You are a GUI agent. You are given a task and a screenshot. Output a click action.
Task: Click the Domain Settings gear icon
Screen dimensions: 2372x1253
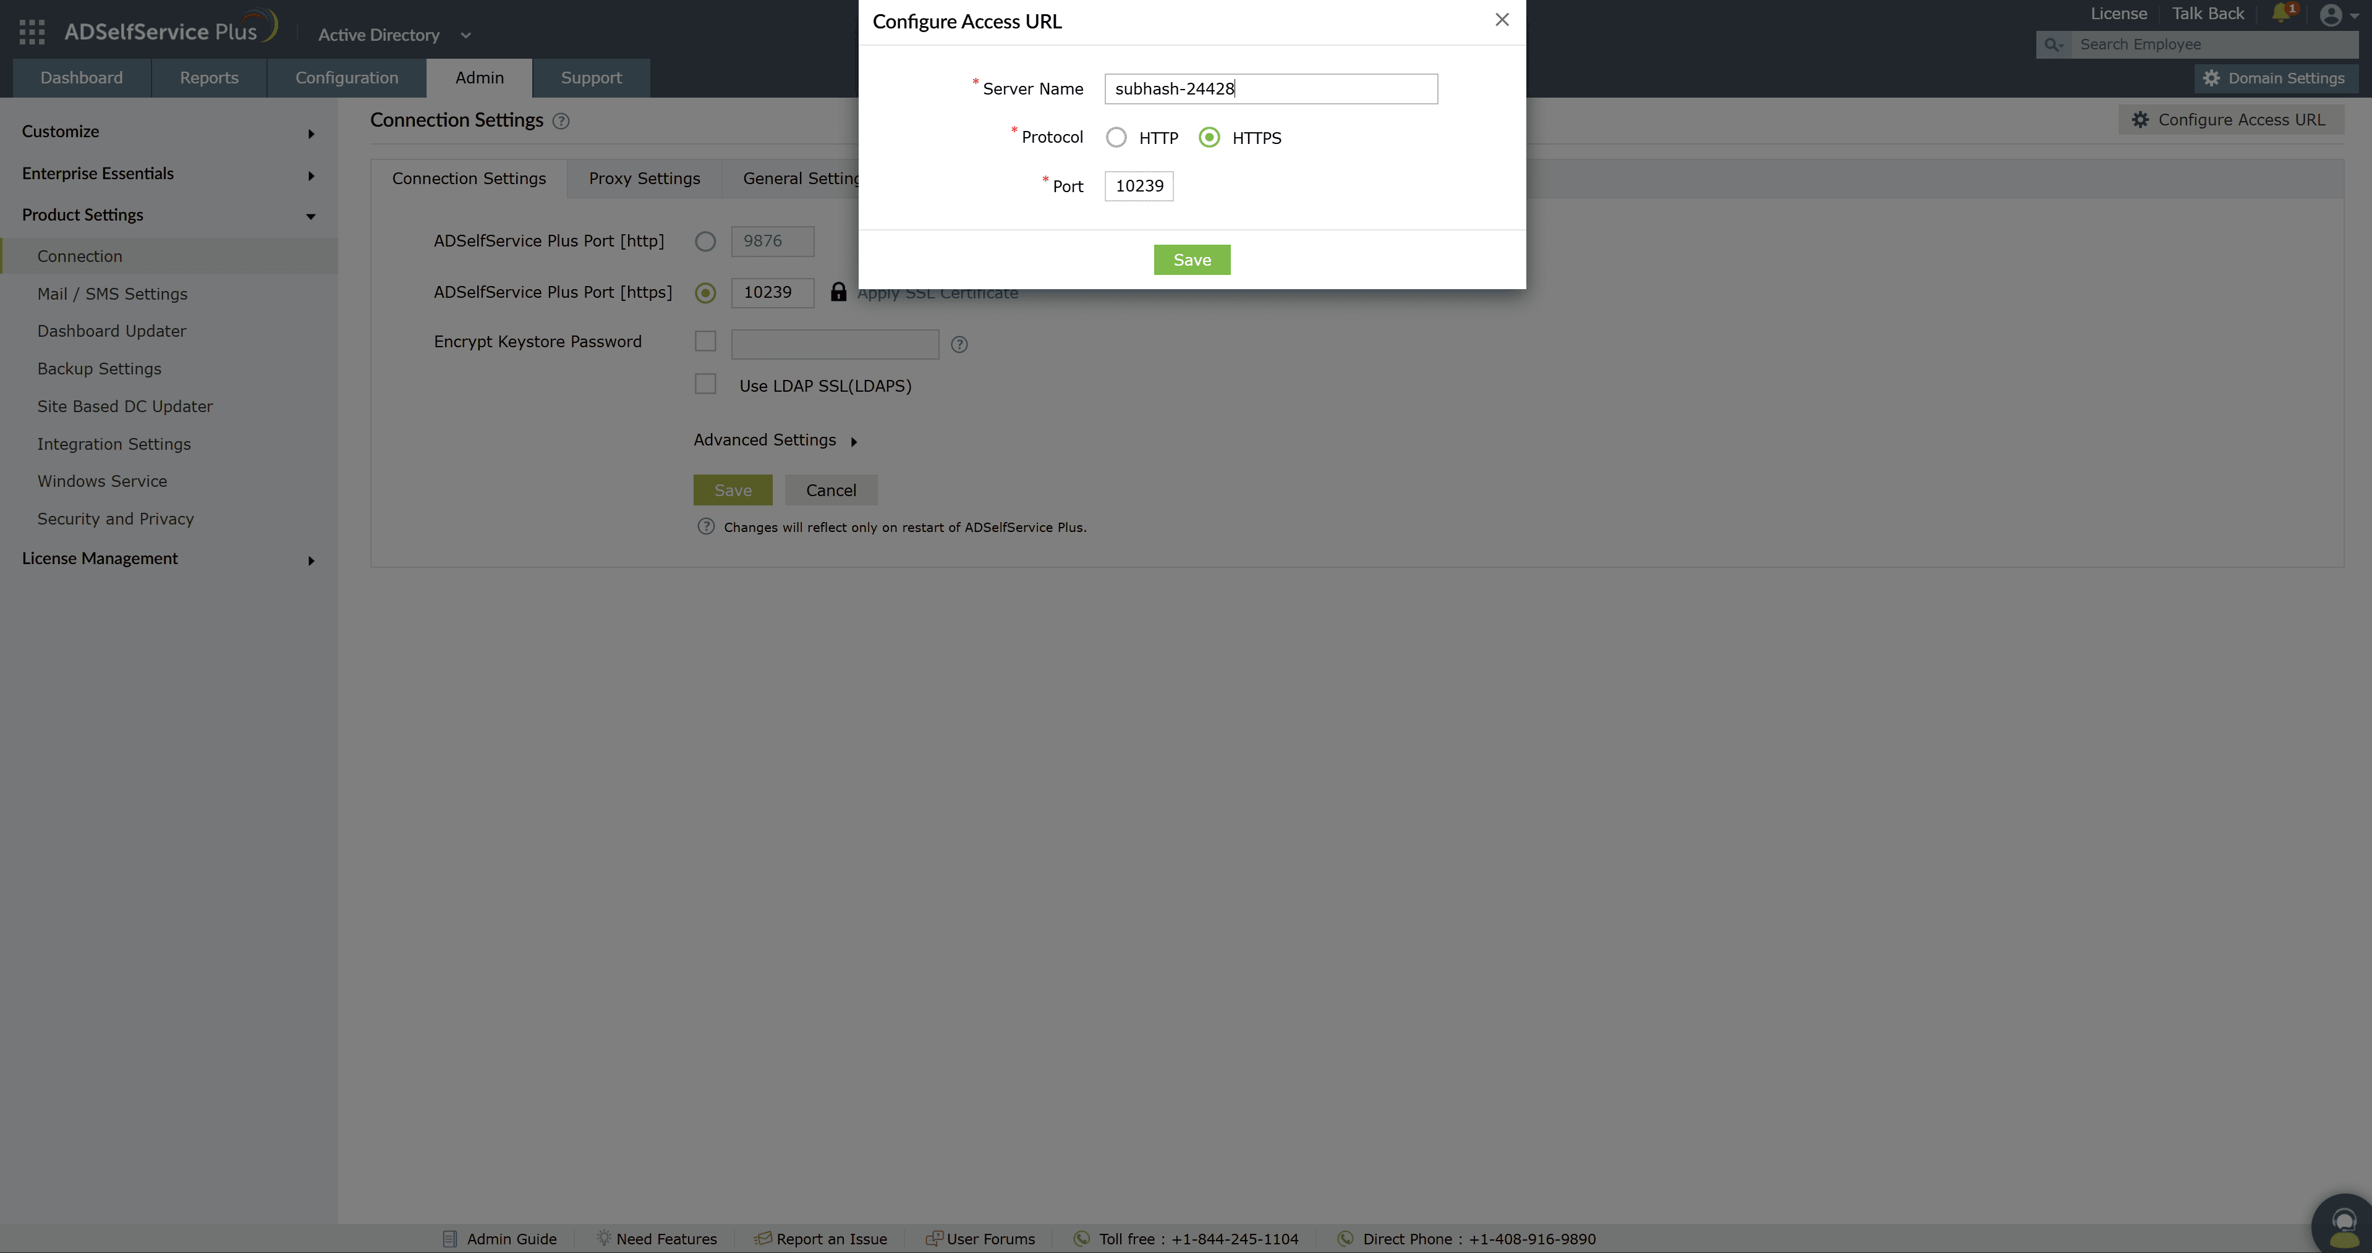pyautogui.click(x=2211, y=78)
